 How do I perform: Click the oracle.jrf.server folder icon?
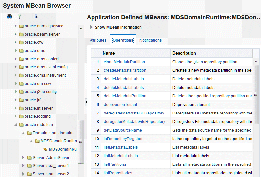pyautogui.click(x=21, y=108)
